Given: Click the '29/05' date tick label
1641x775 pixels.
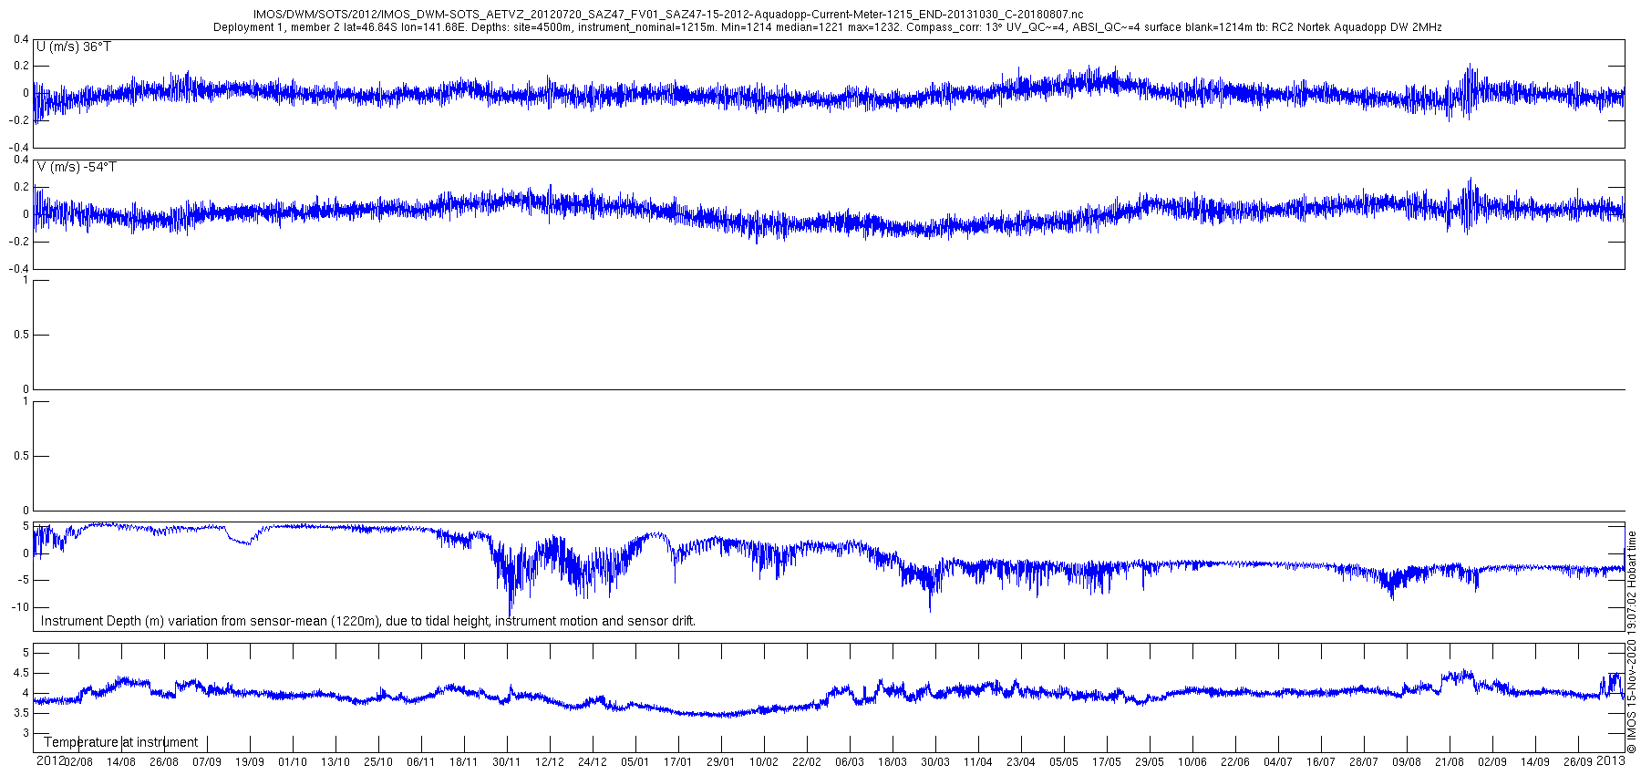Looking at the screenshot, I should point(1150,762).
